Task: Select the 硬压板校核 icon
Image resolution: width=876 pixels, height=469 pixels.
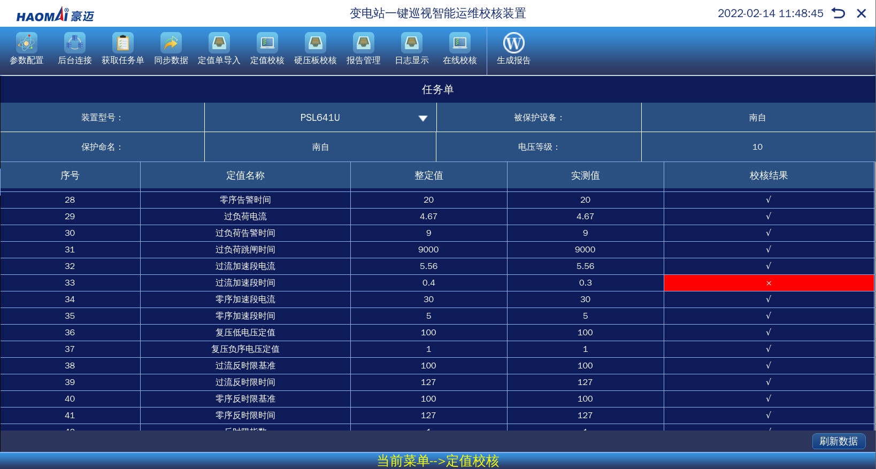Action: 315,43
